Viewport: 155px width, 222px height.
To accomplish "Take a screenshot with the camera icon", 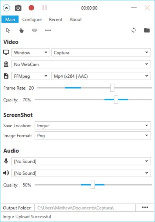I will pos(18,8).
